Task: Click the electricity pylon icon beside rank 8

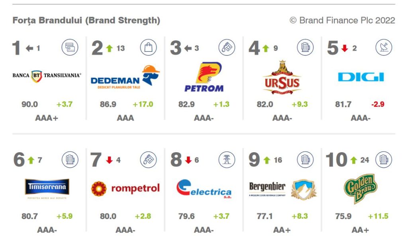Action: [227, 159]
